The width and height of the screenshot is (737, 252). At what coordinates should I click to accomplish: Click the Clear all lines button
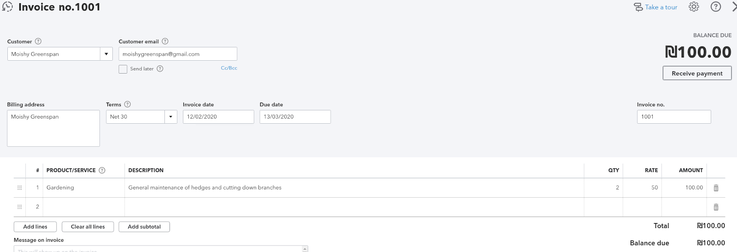point(88,227)
